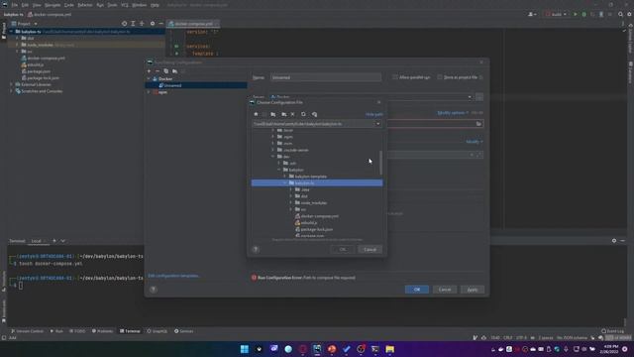The width and height of the screenshot is (634, 357).
Task: Browse for compose file folder icon
Action: [478, 124]
